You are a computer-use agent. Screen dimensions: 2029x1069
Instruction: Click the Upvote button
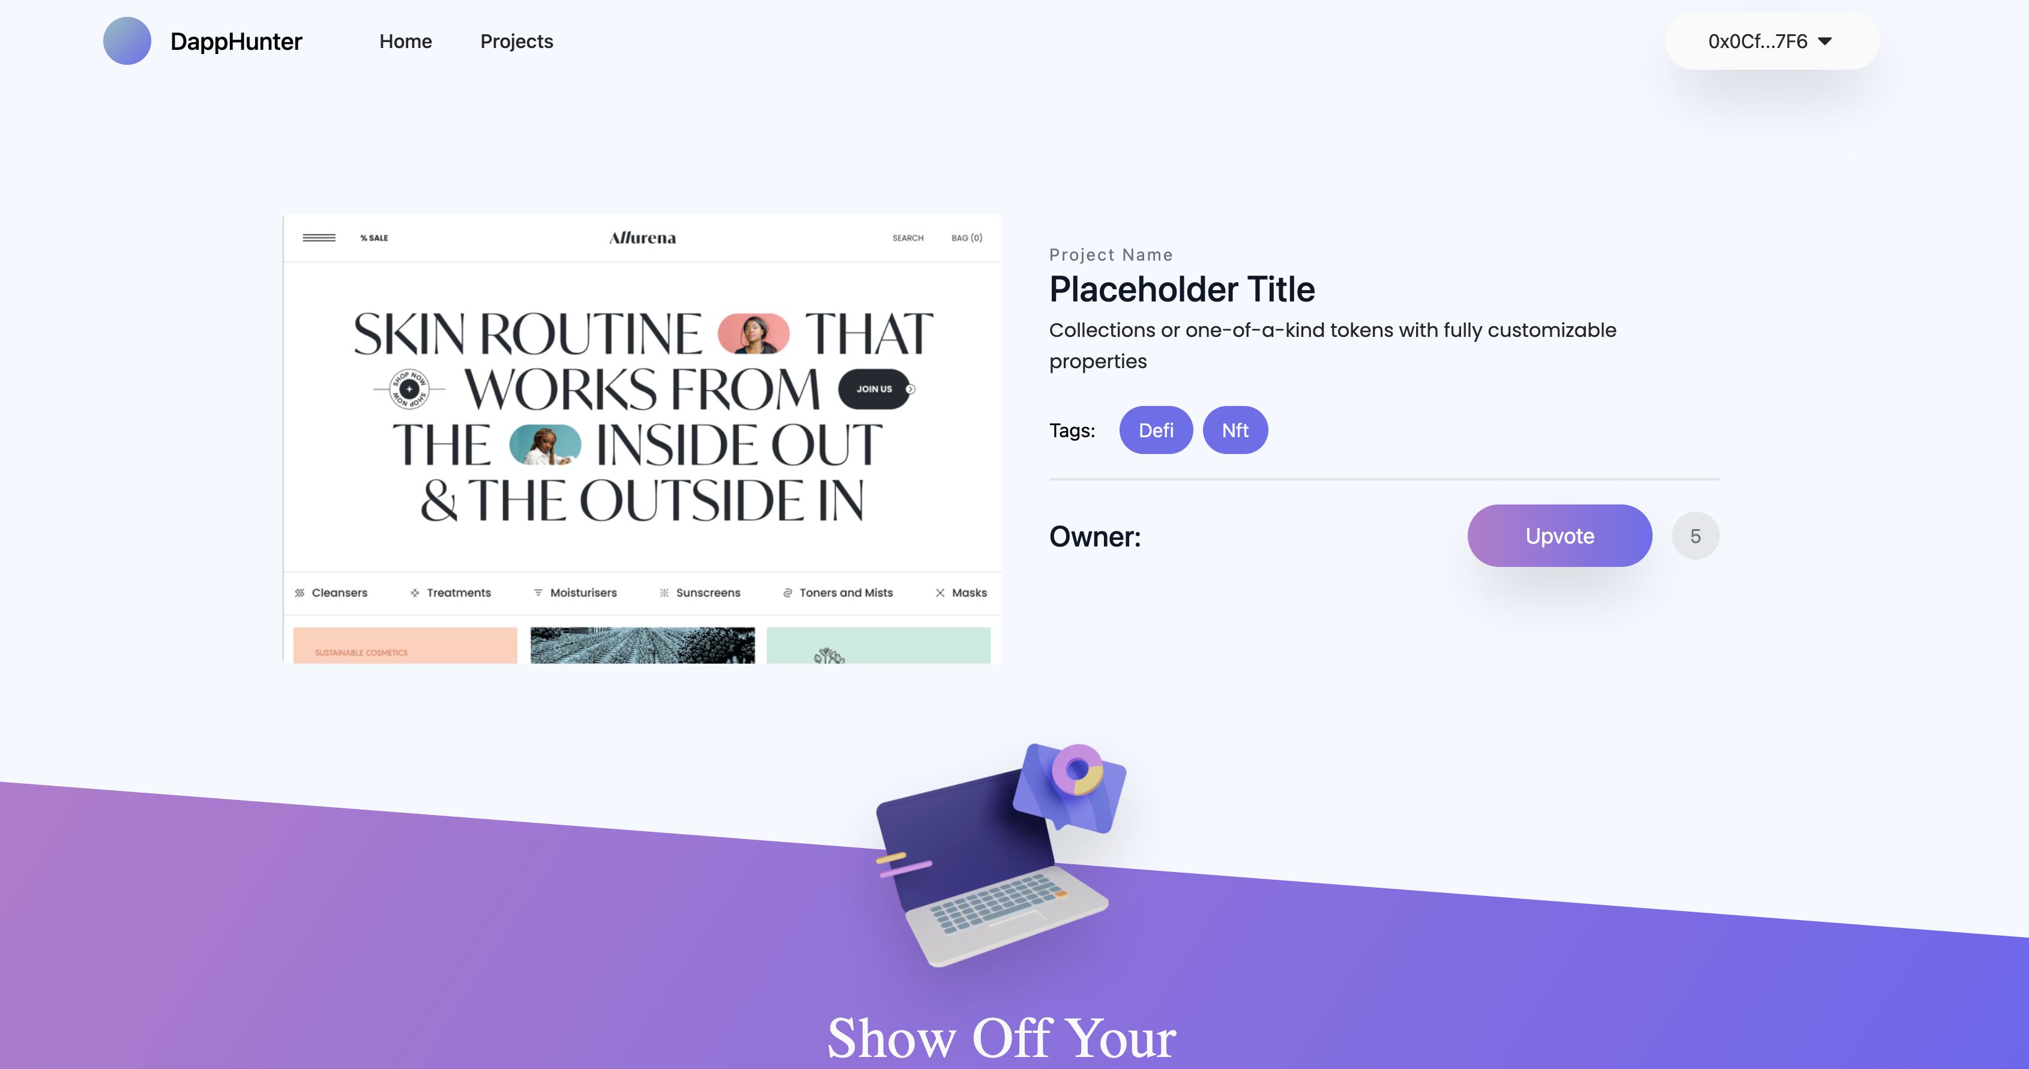pos(1560,534)
